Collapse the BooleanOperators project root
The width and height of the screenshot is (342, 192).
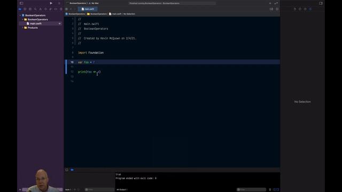click(20, 15)
